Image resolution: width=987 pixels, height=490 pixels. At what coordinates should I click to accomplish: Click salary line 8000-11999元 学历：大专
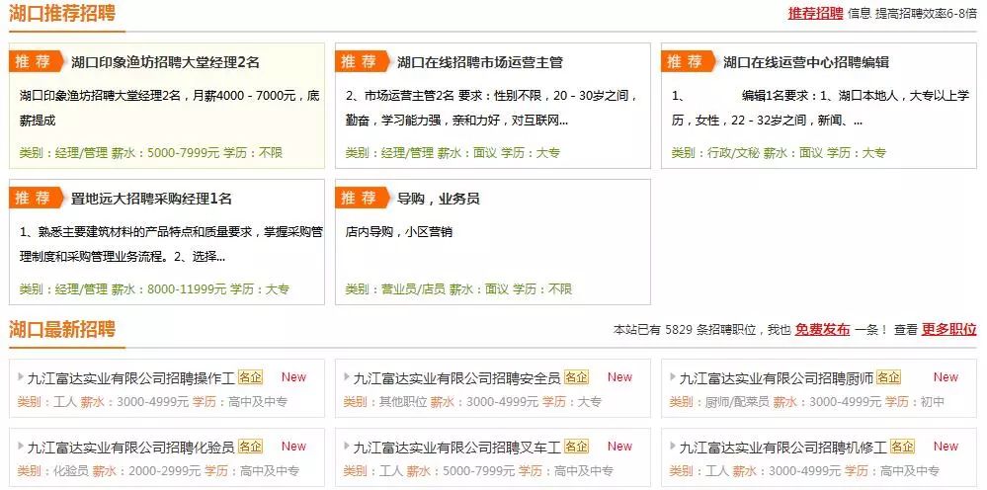point(154,289)
